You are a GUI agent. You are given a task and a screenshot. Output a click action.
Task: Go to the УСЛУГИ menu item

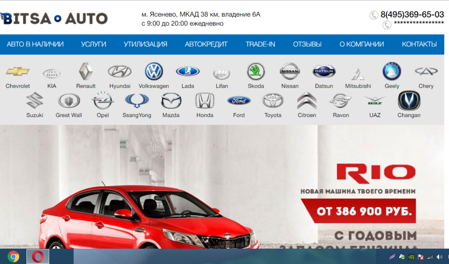click(x=94, y=44)
